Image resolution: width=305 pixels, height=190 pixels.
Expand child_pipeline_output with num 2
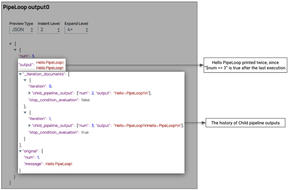coord(30,93)
